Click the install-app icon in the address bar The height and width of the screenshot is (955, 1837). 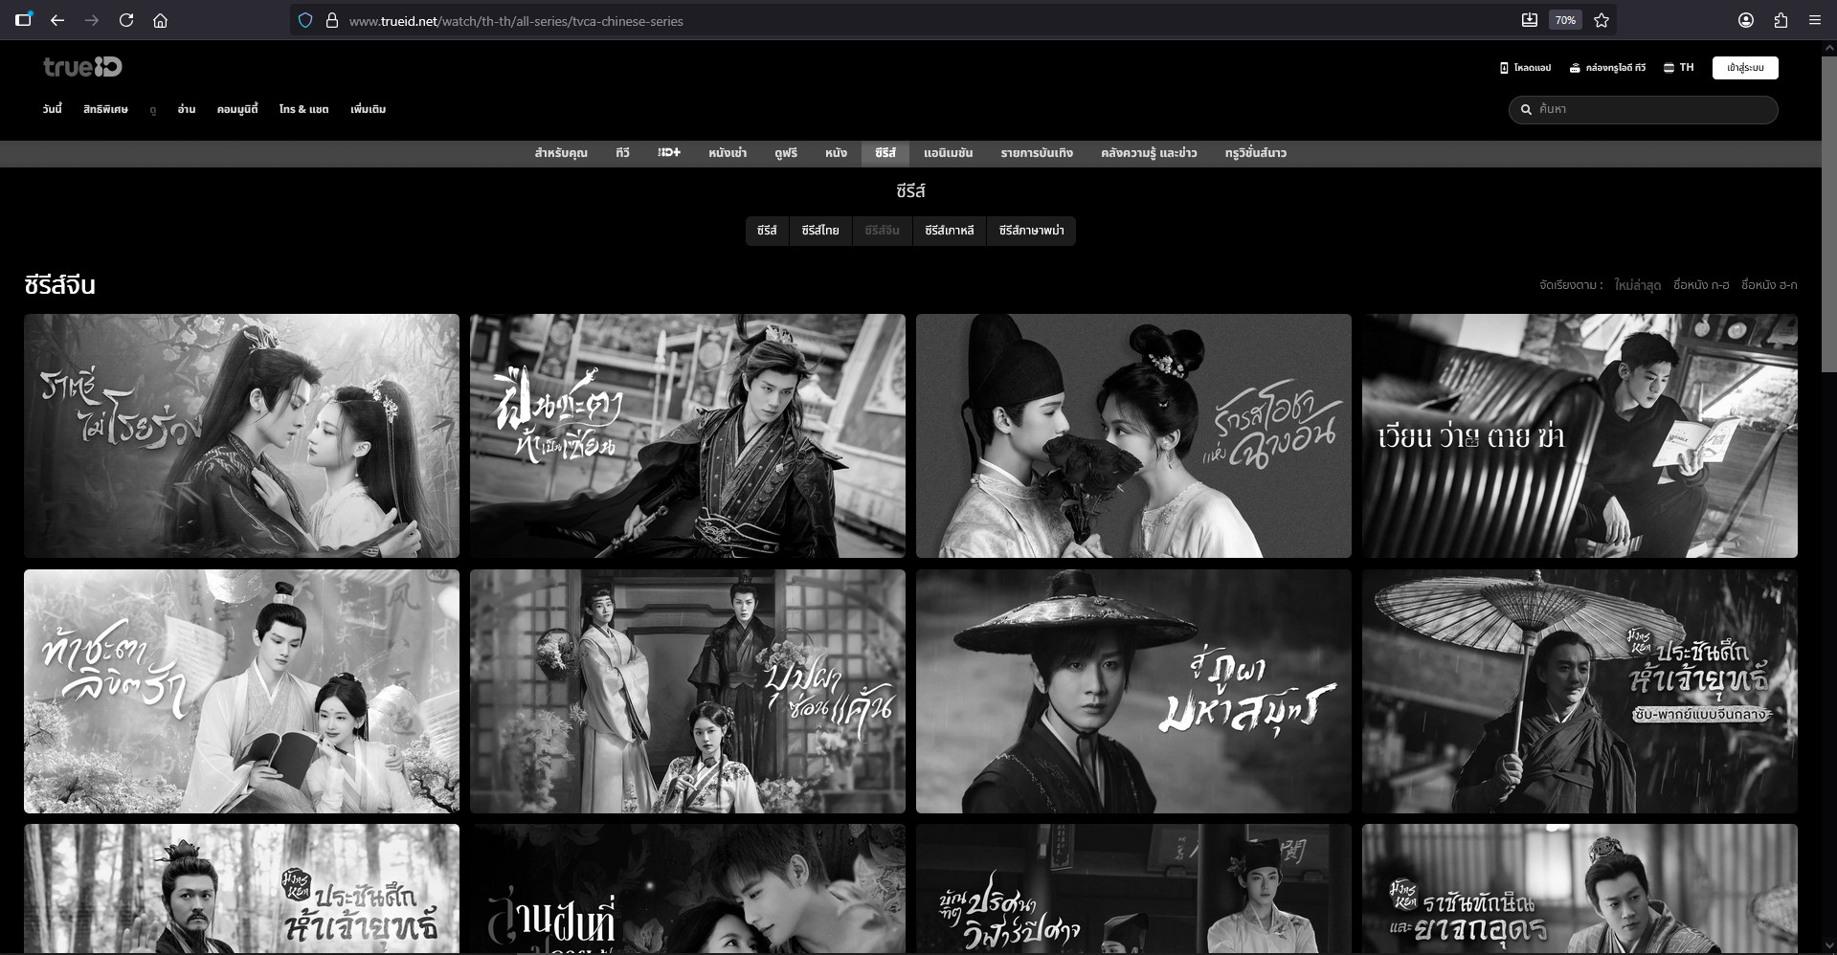[x=1530, y=20]
